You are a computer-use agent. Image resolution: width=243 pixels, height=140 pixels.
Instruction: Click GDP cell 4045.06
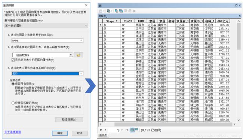click(x=223, y=91)
